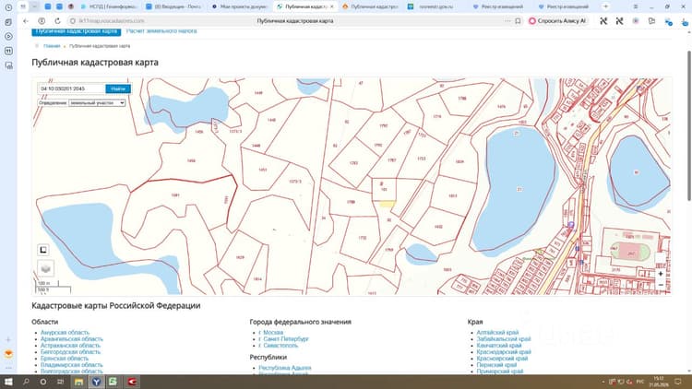Open the г. Севастополь link
The height and width of the screenshot is (389, 692).
pos(279,346)
